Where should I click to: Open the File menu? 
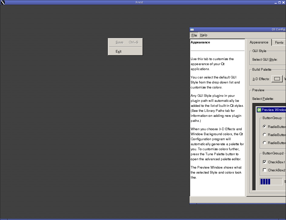(194, 35)
